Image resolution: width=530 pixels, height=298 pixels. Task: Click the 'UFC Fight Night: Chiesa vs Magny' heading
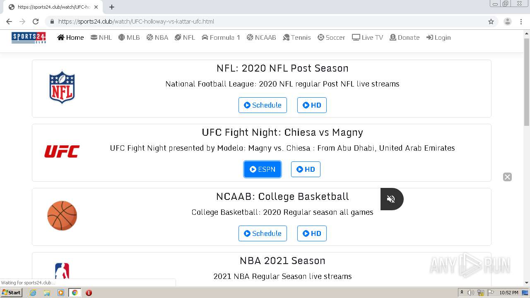282,132
